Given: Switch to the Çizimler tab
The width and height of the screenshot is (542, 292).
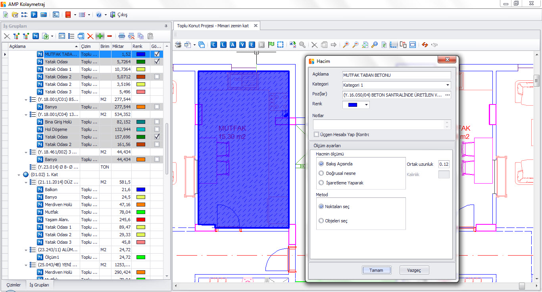Looking at the screenshot, I should point(13,285).
